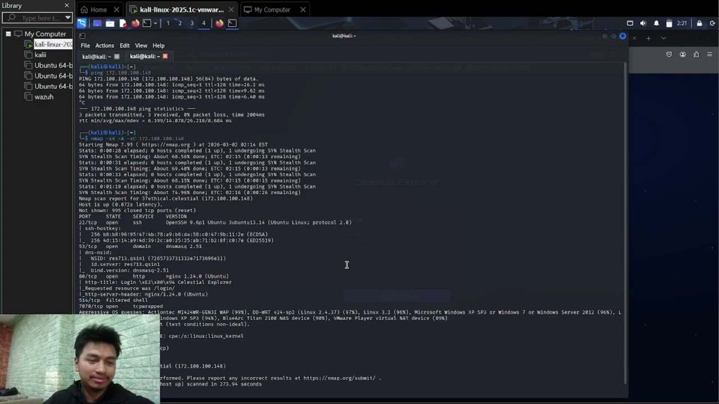Open the Kali dragon applications menu

point(82,23)
